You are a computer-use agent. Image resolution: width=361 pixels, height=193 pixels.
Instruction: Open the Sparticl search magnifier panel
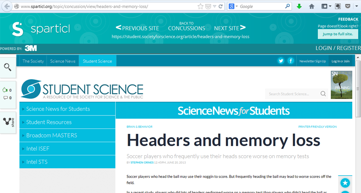(x=8, y=67)
